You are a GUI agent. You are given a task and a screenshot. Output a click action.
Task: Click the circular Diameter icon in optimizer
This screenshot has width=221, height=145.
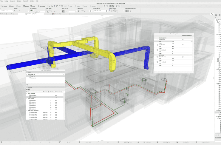point(157,57)
